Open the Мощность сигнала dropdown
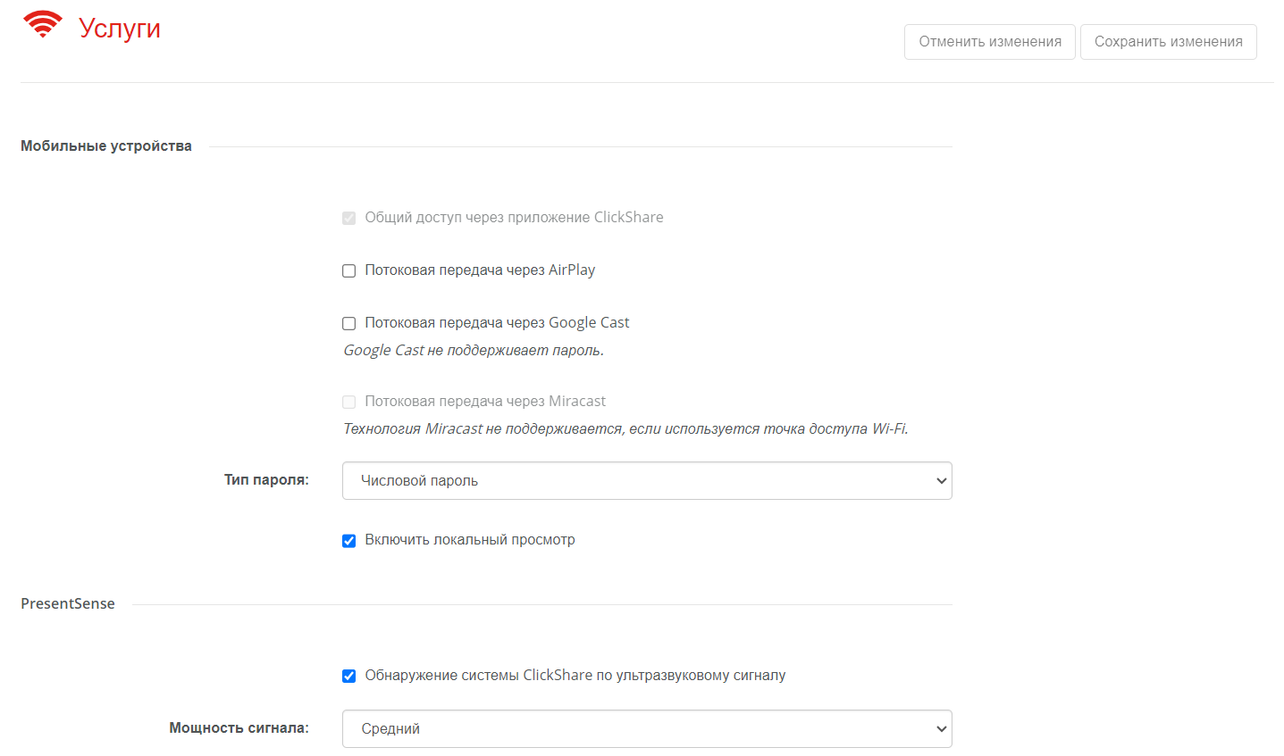Image resolution: width=1284 pixels, height=756 pixels. tap(647, 728)
